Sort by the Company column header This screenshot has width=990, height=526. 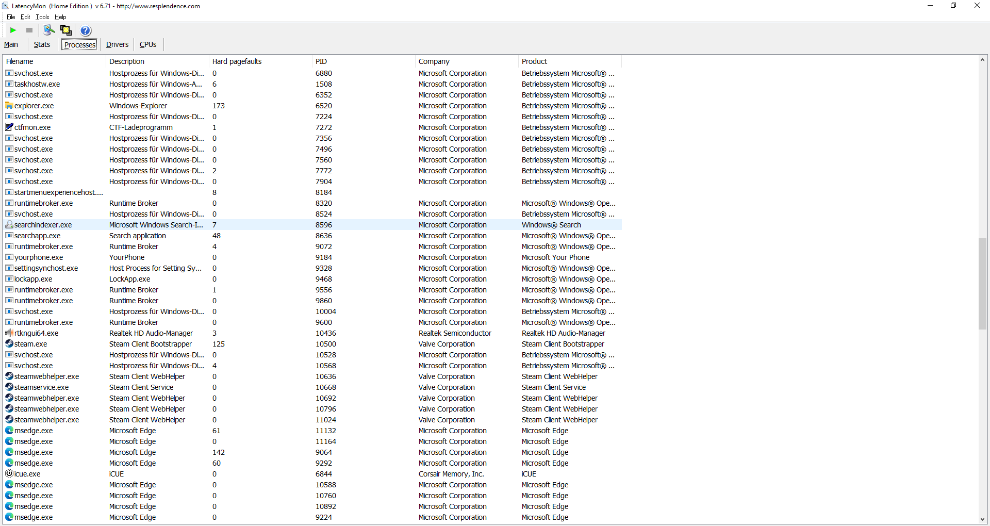pyautogui.click(x=467, y=61)
